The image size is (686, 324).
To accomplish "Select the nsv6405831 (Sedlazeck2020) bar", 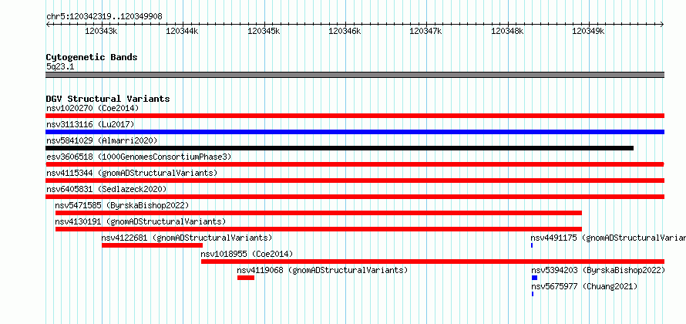I will point(355,197).
